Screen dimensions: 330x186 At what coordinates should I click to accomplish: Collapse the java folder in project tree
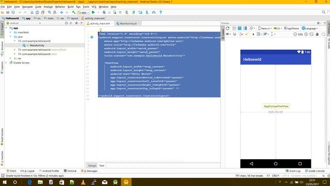pos(10,37)
